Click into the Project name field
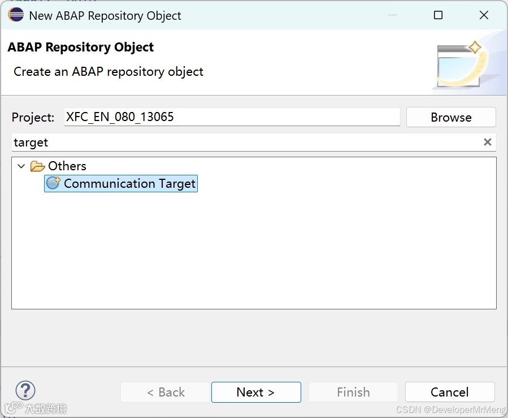This screenshot has height=418, width=508. pos(232,117)
